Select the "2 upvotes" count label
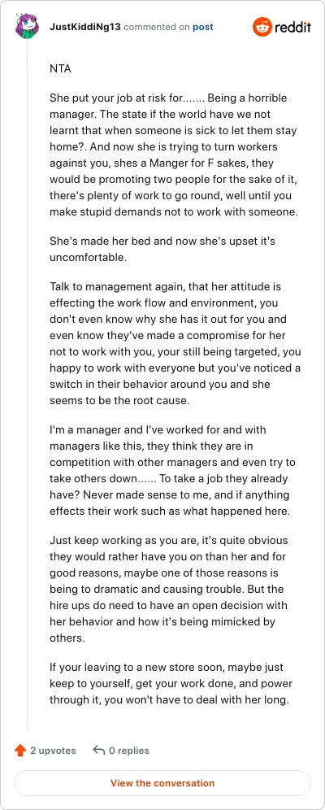Screen dimensions: 325x810 [x=53, y=751]
